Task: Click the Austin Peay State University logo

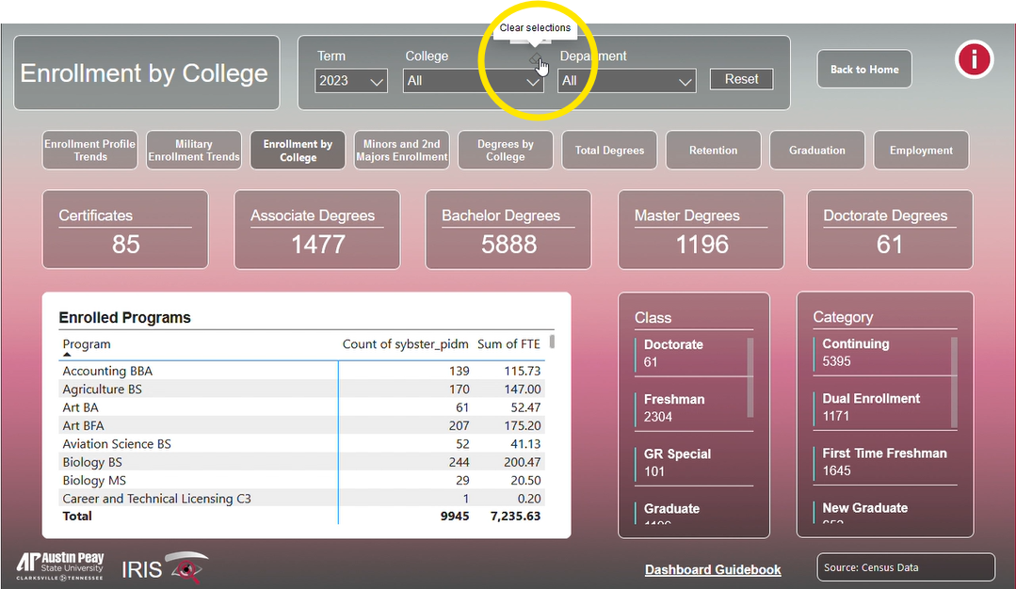Action: point(60,566)
